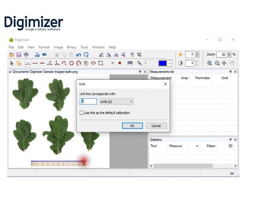Click the Zoom value field

click(222, 54)
